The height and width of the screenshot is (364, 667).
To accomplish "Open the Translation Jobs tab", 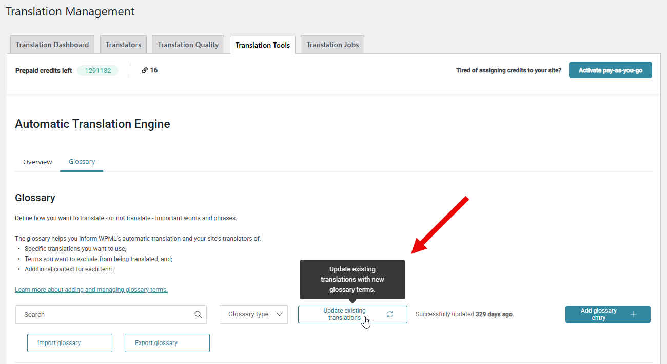I will [x=332, y=45].
